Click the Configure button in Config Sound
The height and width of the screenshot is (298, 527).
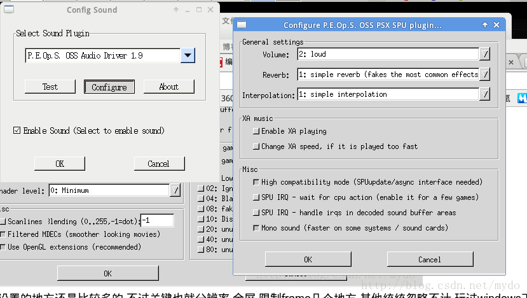(109, 87)
